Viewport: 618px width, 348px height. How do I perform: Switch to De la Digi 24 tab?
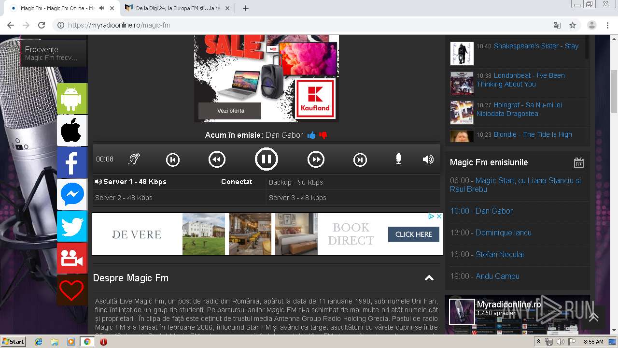pyautogui.click(x=179, y=8)
